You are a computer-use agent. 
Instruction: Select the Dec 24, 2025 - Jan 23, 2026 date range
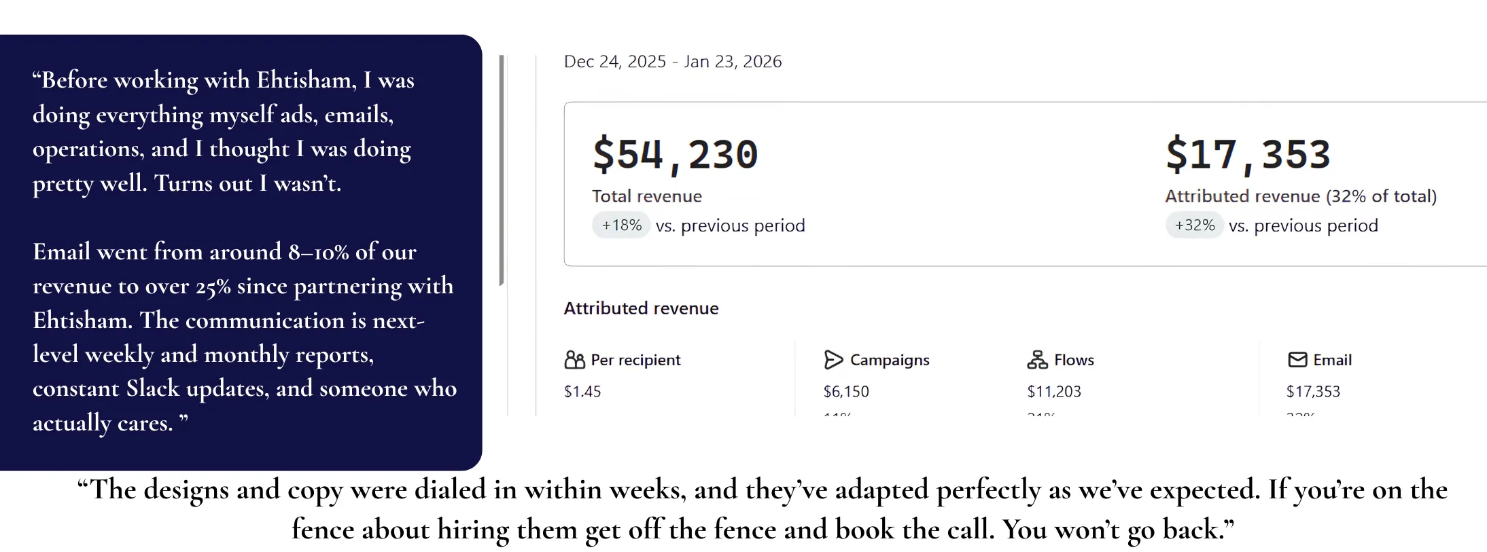coord(673,62)
